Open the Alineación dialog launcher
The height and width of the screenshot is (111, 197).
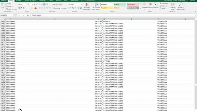point(67,12)
